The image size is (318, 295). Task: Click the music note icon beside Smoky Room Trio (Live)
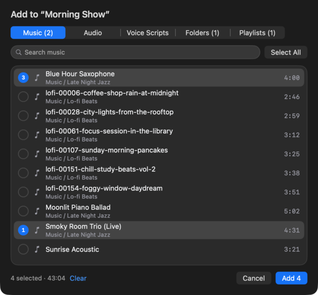(x=37, y=230)
